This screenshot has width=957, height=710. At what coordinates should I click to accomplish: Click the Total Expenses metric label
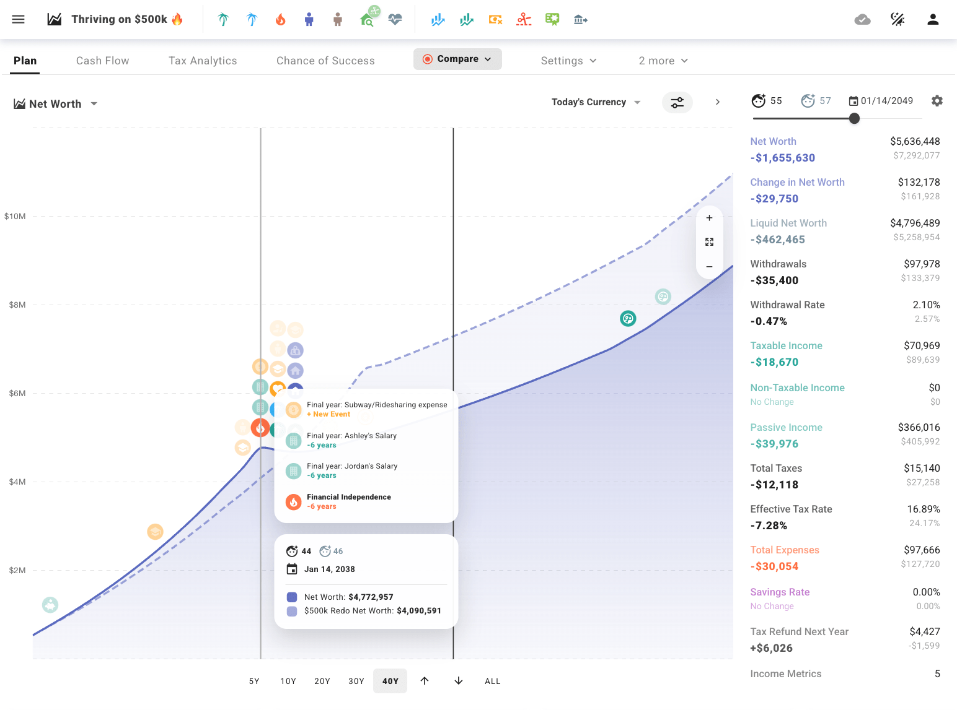785,550
